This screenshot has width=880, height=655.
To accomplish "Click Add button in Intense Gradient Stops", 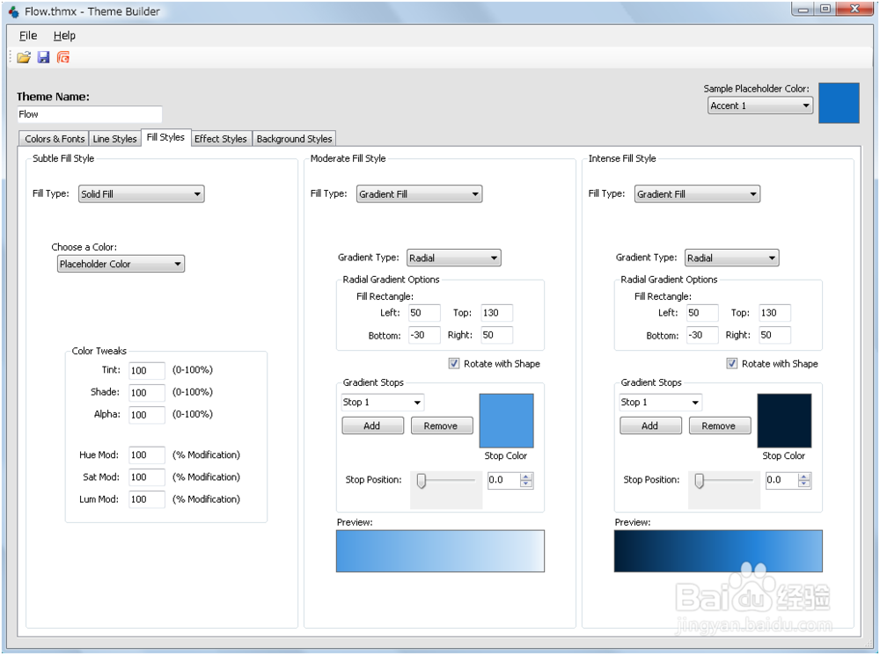I will 650,426.
